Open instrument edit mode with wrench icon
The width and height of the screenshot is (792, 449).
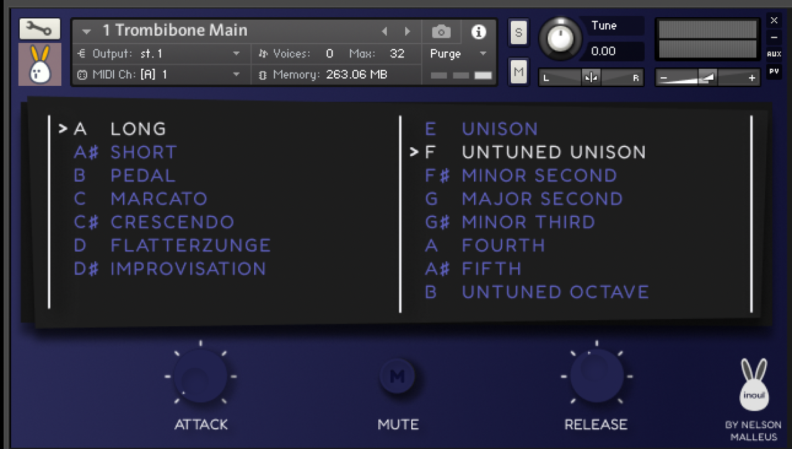click(x=40, y=28)
